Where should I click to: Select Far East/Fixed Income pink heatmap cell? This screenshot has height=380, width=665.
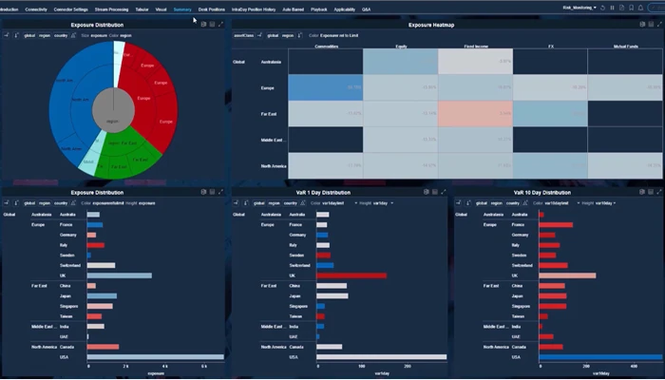[475, 114]
